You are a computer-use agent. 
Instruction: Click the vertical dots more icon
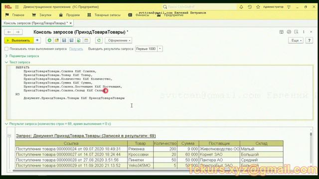click(304, 32)
